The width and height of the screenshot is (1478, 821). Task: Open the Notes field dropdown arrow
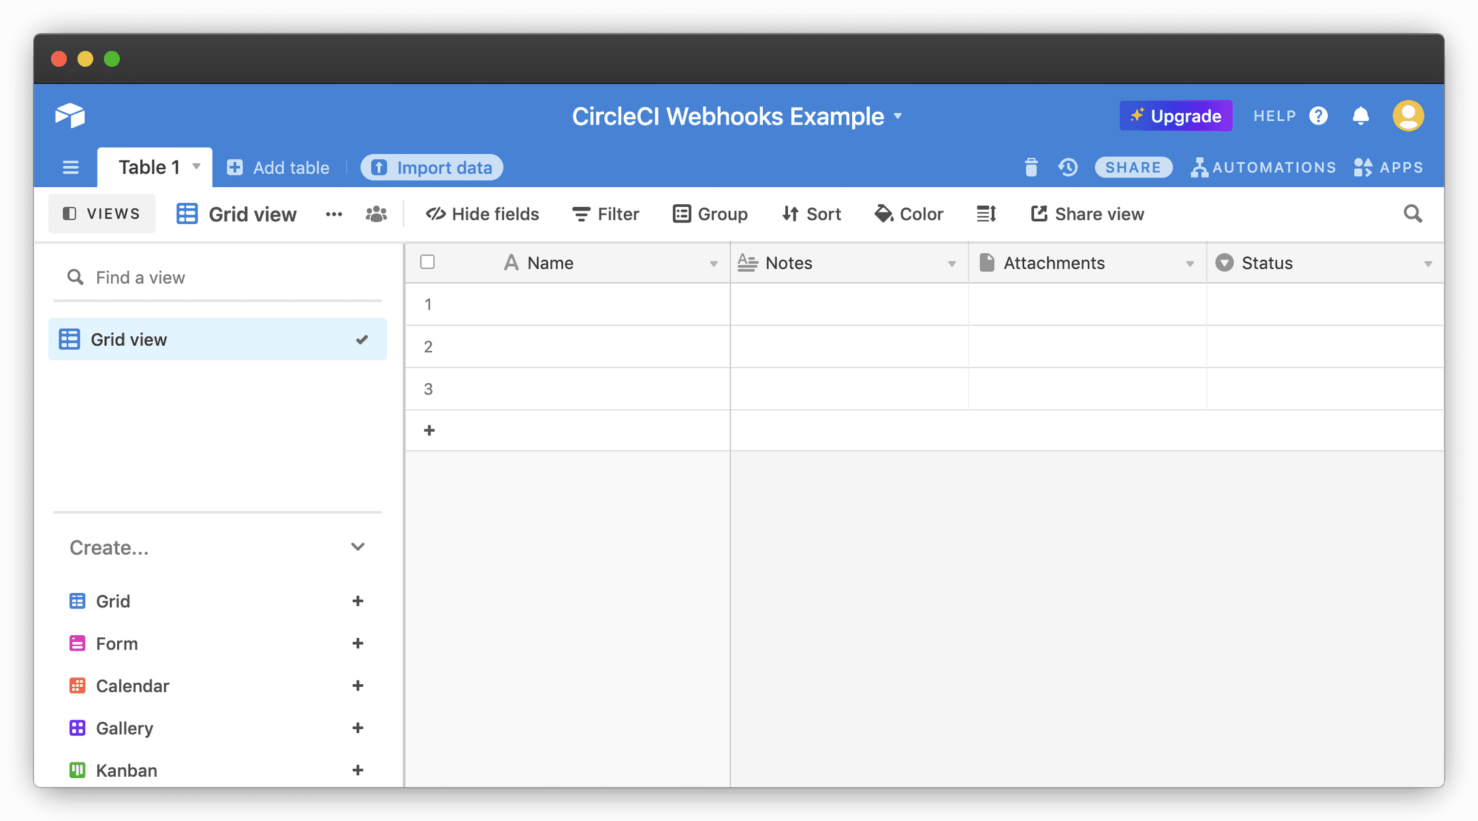tap(952, 263)
